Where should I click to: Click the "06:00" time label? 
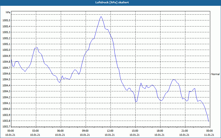(x=60, y=131)
